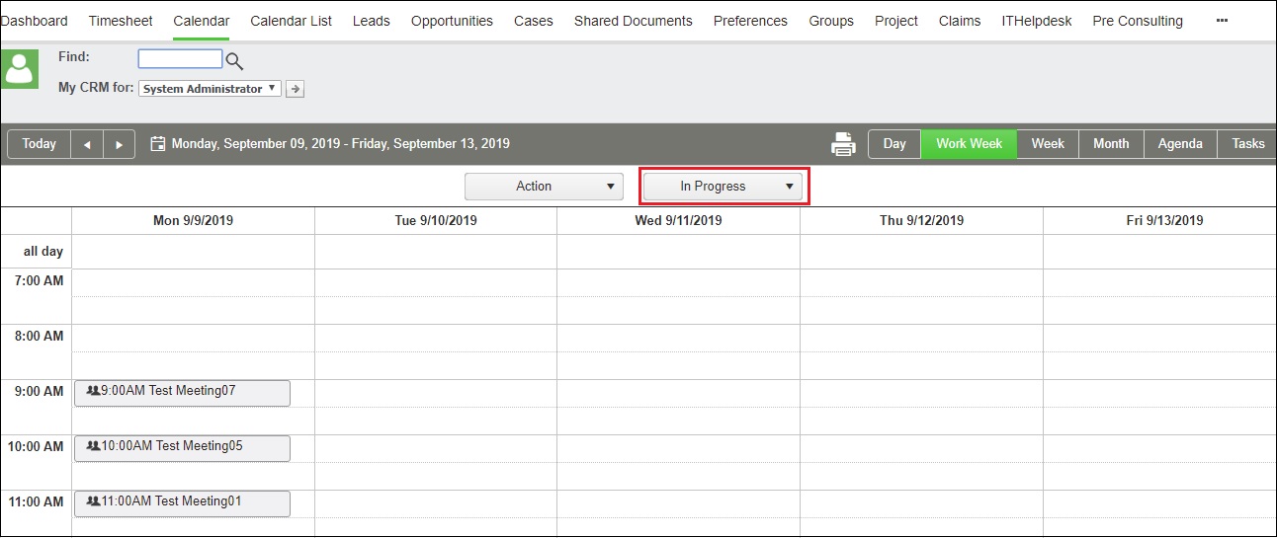Click meeting icon on Test Meeting05
The image size is (1277, 538).
(x=94, y=446)
